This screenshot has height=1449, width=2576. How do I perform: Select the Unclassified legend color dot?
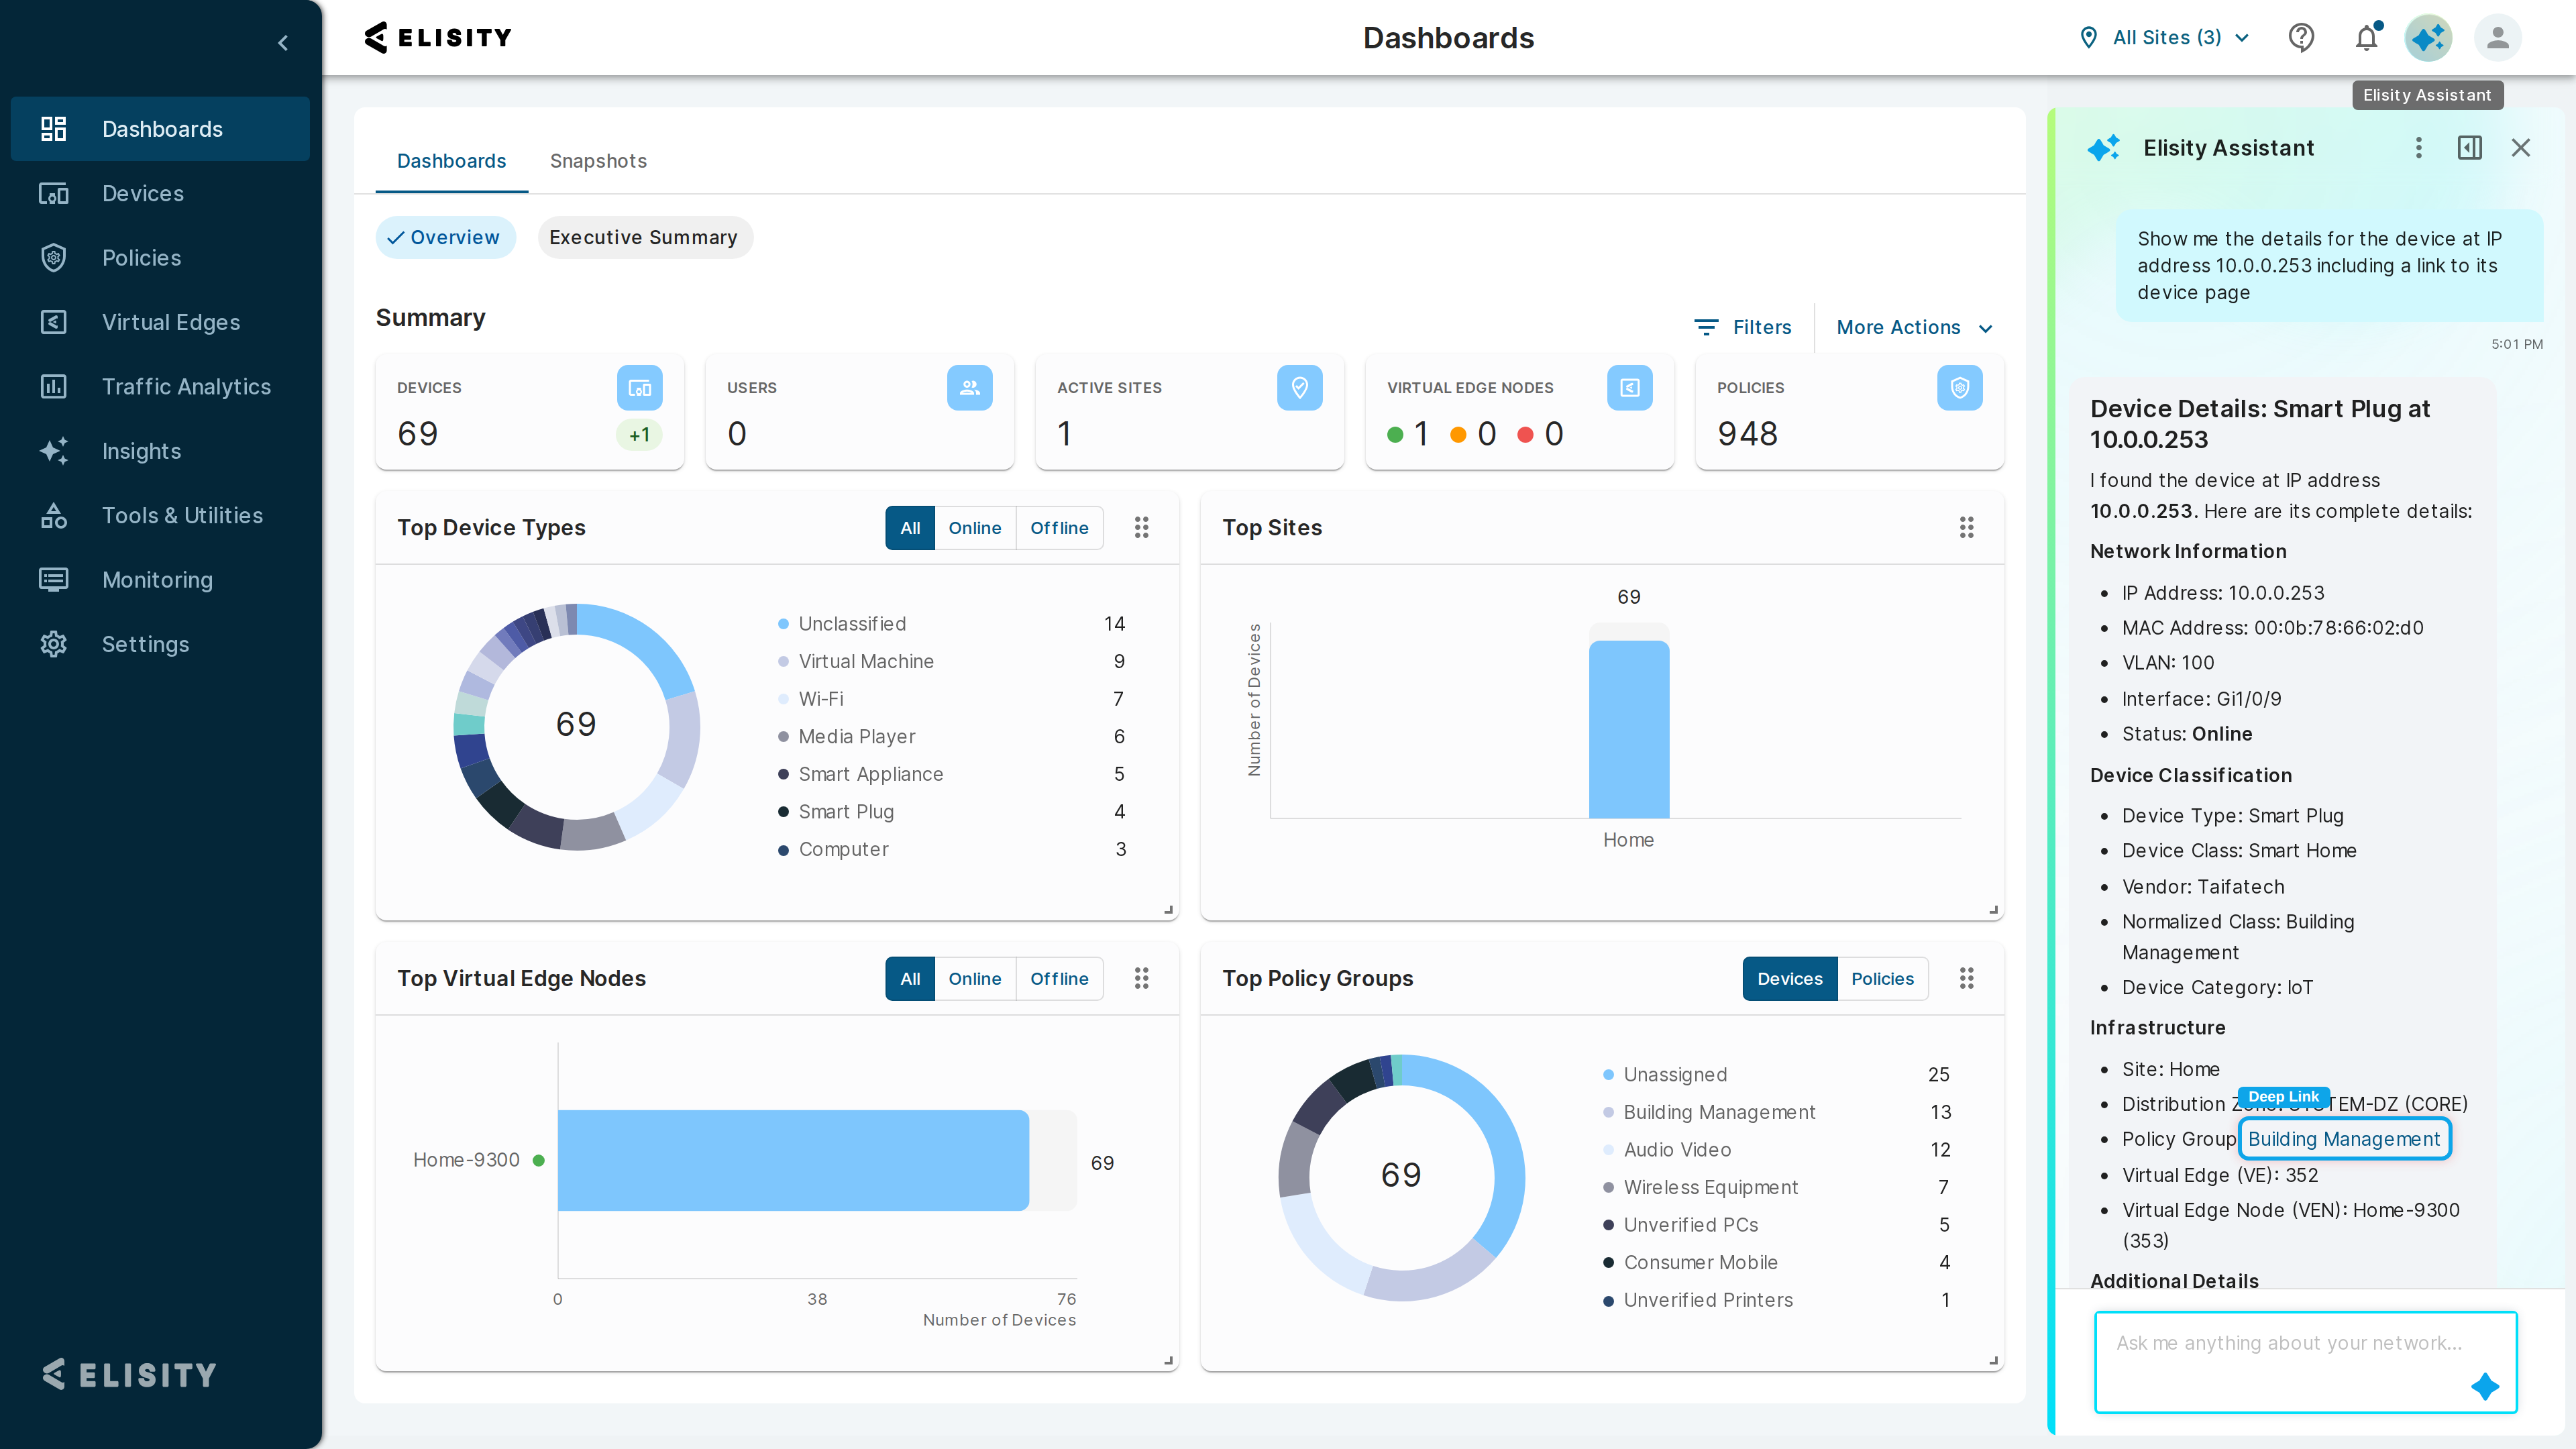[783, 624]
